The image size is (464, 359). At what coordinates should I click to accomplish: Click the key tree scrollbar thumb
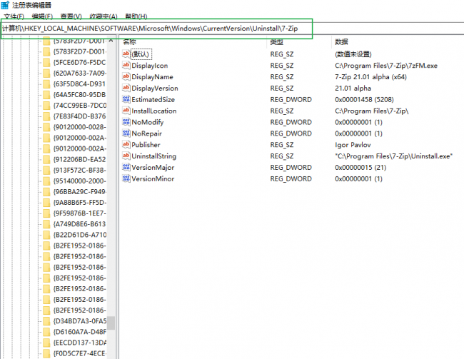(x=111, y=323)
